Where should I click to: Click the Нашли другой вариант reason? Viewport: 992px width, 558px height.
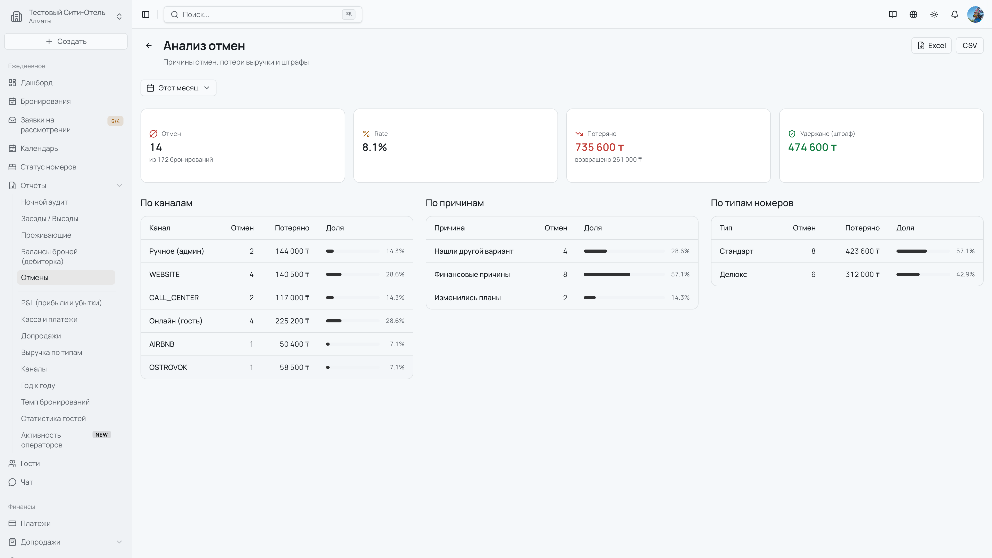pos(474,251)
